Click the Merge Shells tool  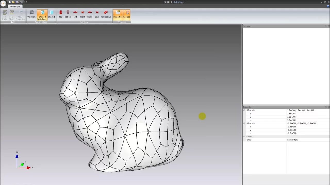[x=12, y=15]
